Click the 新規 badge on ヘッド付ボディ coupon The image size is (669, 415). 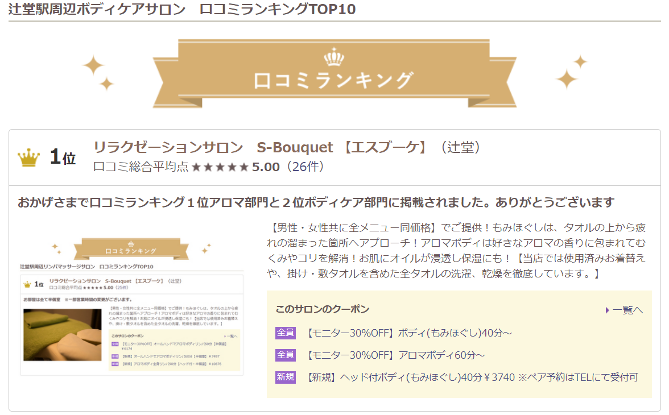click(x=286, y=377)
